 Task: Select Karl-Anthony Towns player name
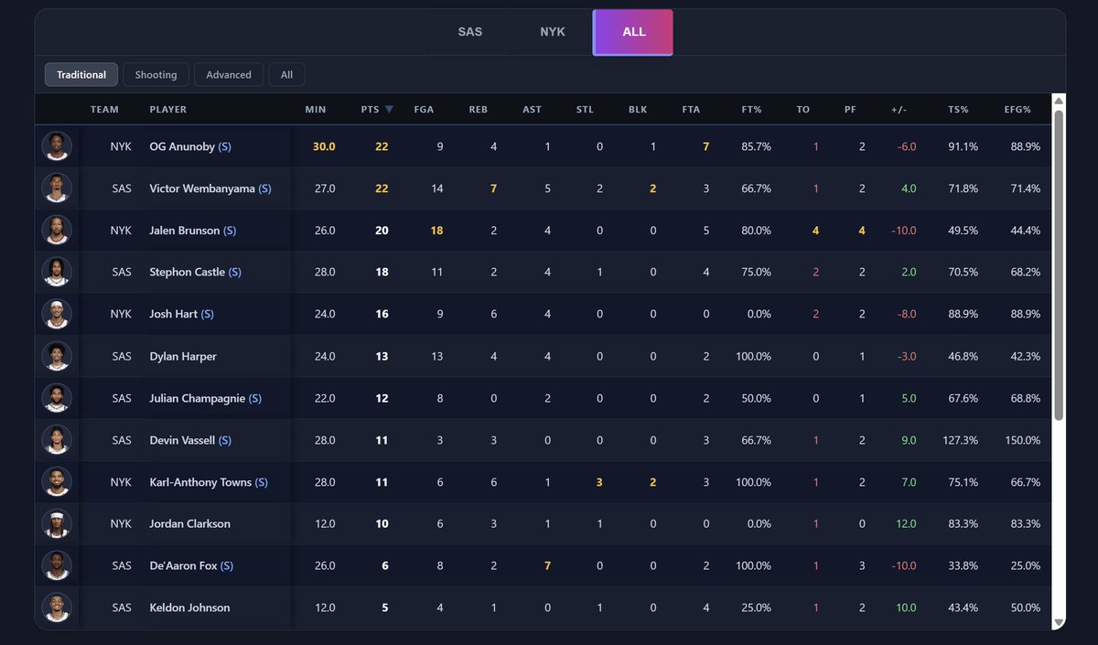200,482
